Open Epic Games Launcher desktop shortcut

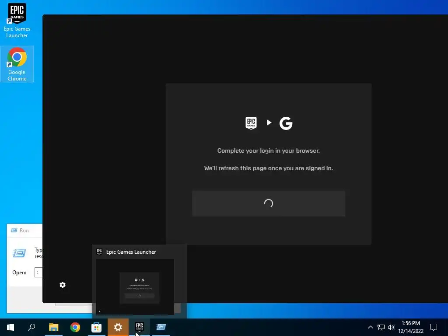17,21
